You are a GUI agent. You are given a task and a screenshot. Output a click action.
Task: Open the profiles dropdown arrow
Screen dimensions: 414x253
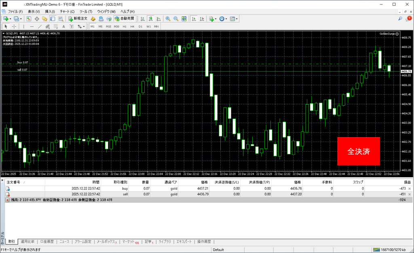21,19
